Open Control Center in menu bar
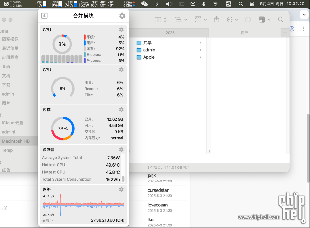 pos(252,4)
